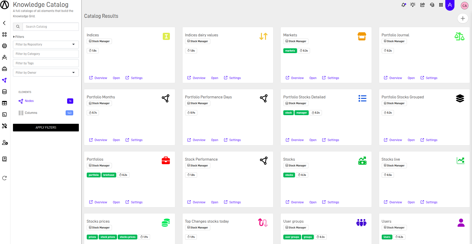Open the apps grid icon
472x244 pixels.
point(441,5)
